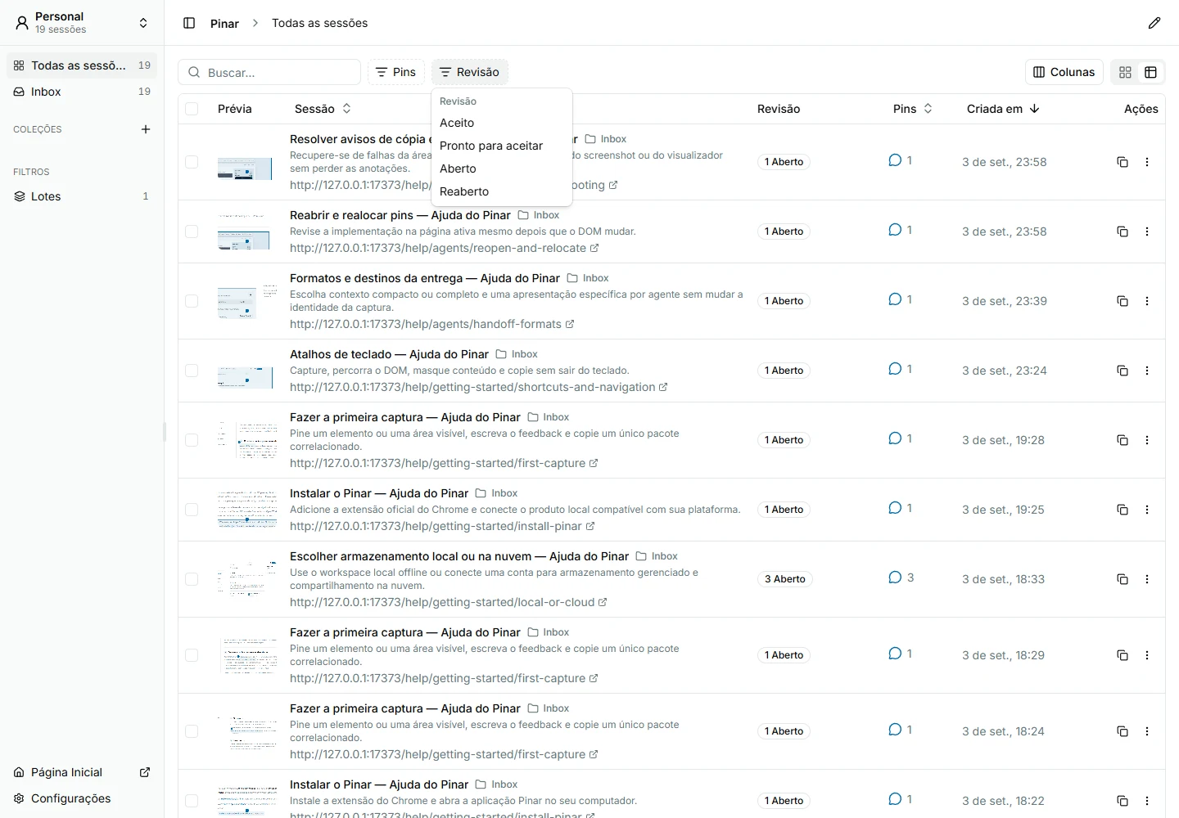Open Inbox in the sidebar

pyautogui.click(x=82, y=92)
